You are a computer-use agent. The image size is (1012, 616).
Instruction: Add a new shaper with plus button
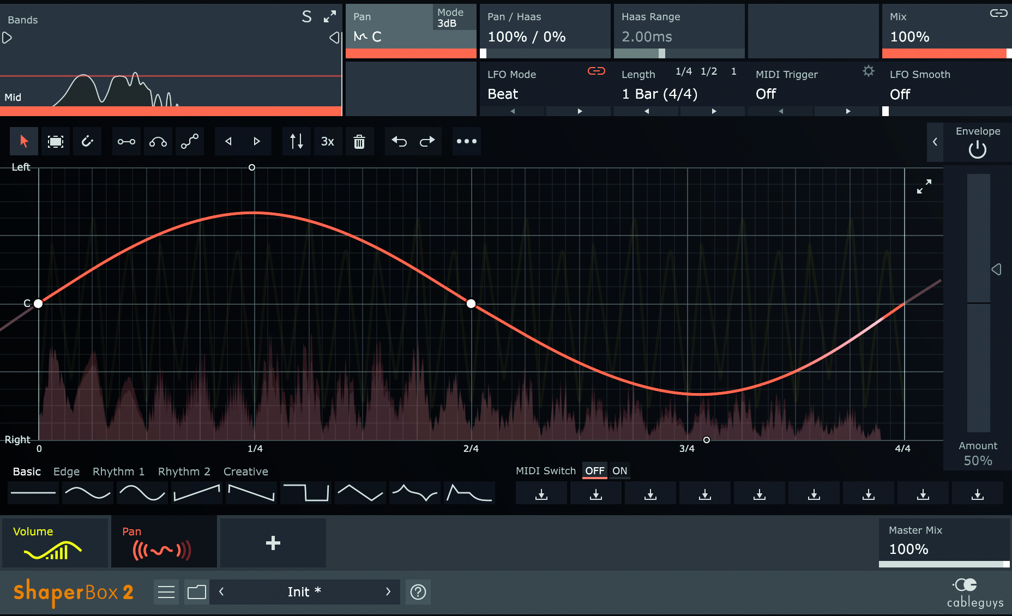[273, 543]
